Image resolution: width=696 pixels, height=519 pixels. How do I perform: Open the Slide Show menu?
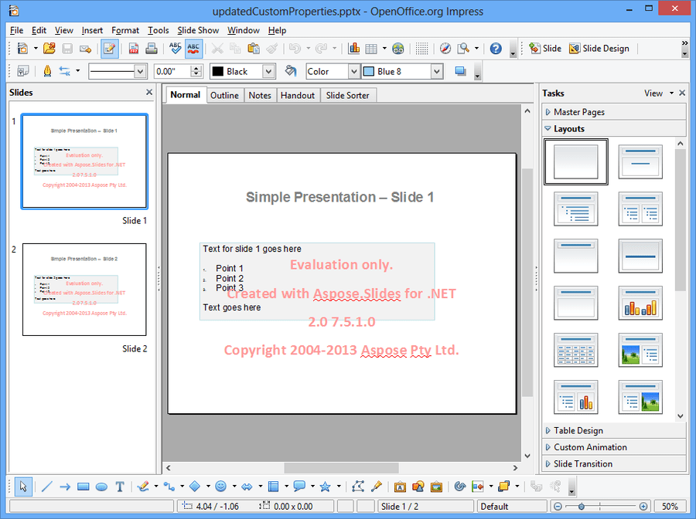click(x=198, y=30)
